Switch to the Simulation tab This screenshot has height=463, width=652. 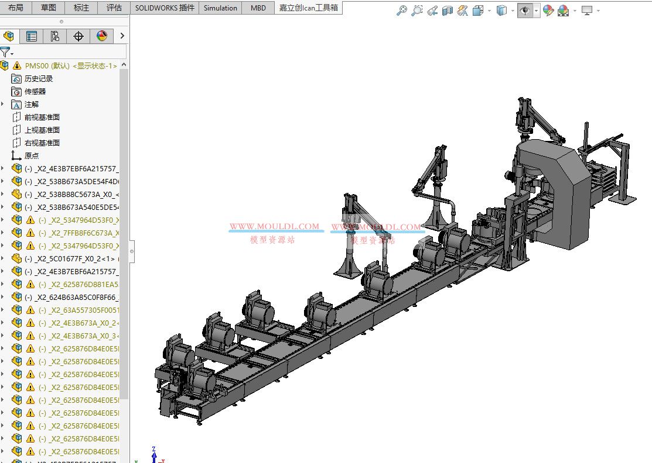220,8
